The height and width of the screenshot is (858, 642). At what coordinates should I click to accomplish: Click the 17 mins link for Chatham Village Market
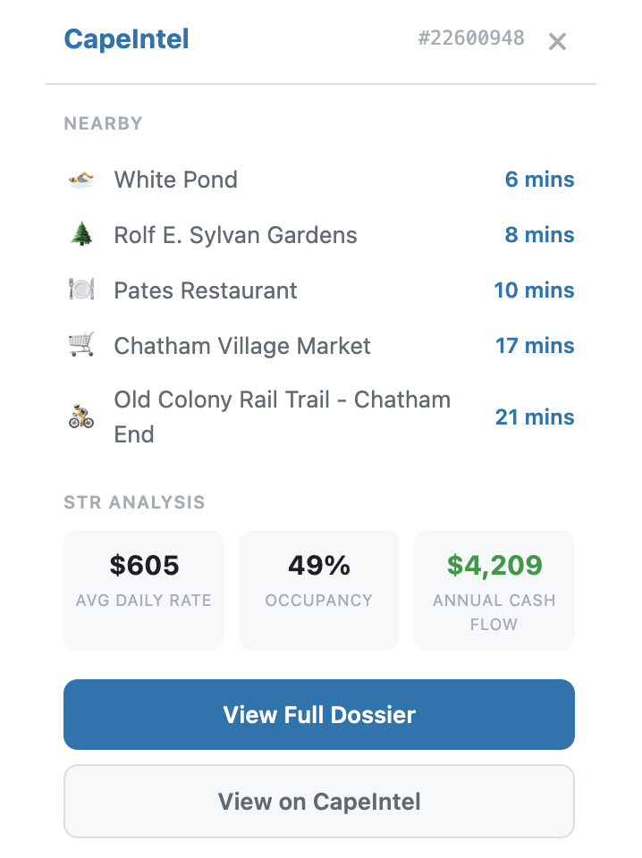coord(535,346)
